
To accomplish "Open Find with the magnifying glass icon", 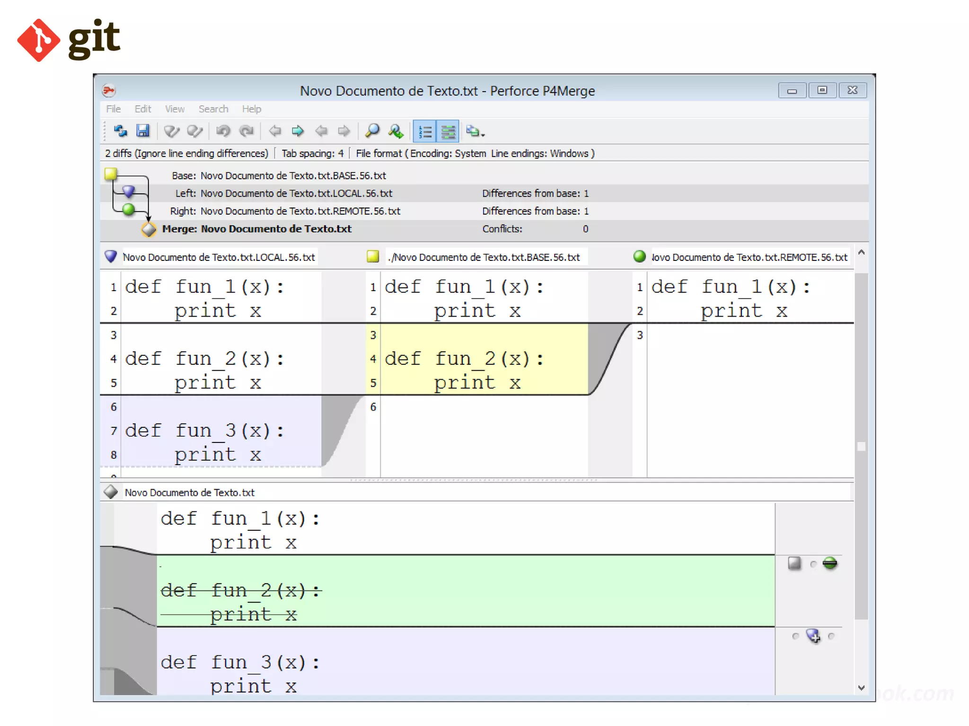I will pos(372,131).
